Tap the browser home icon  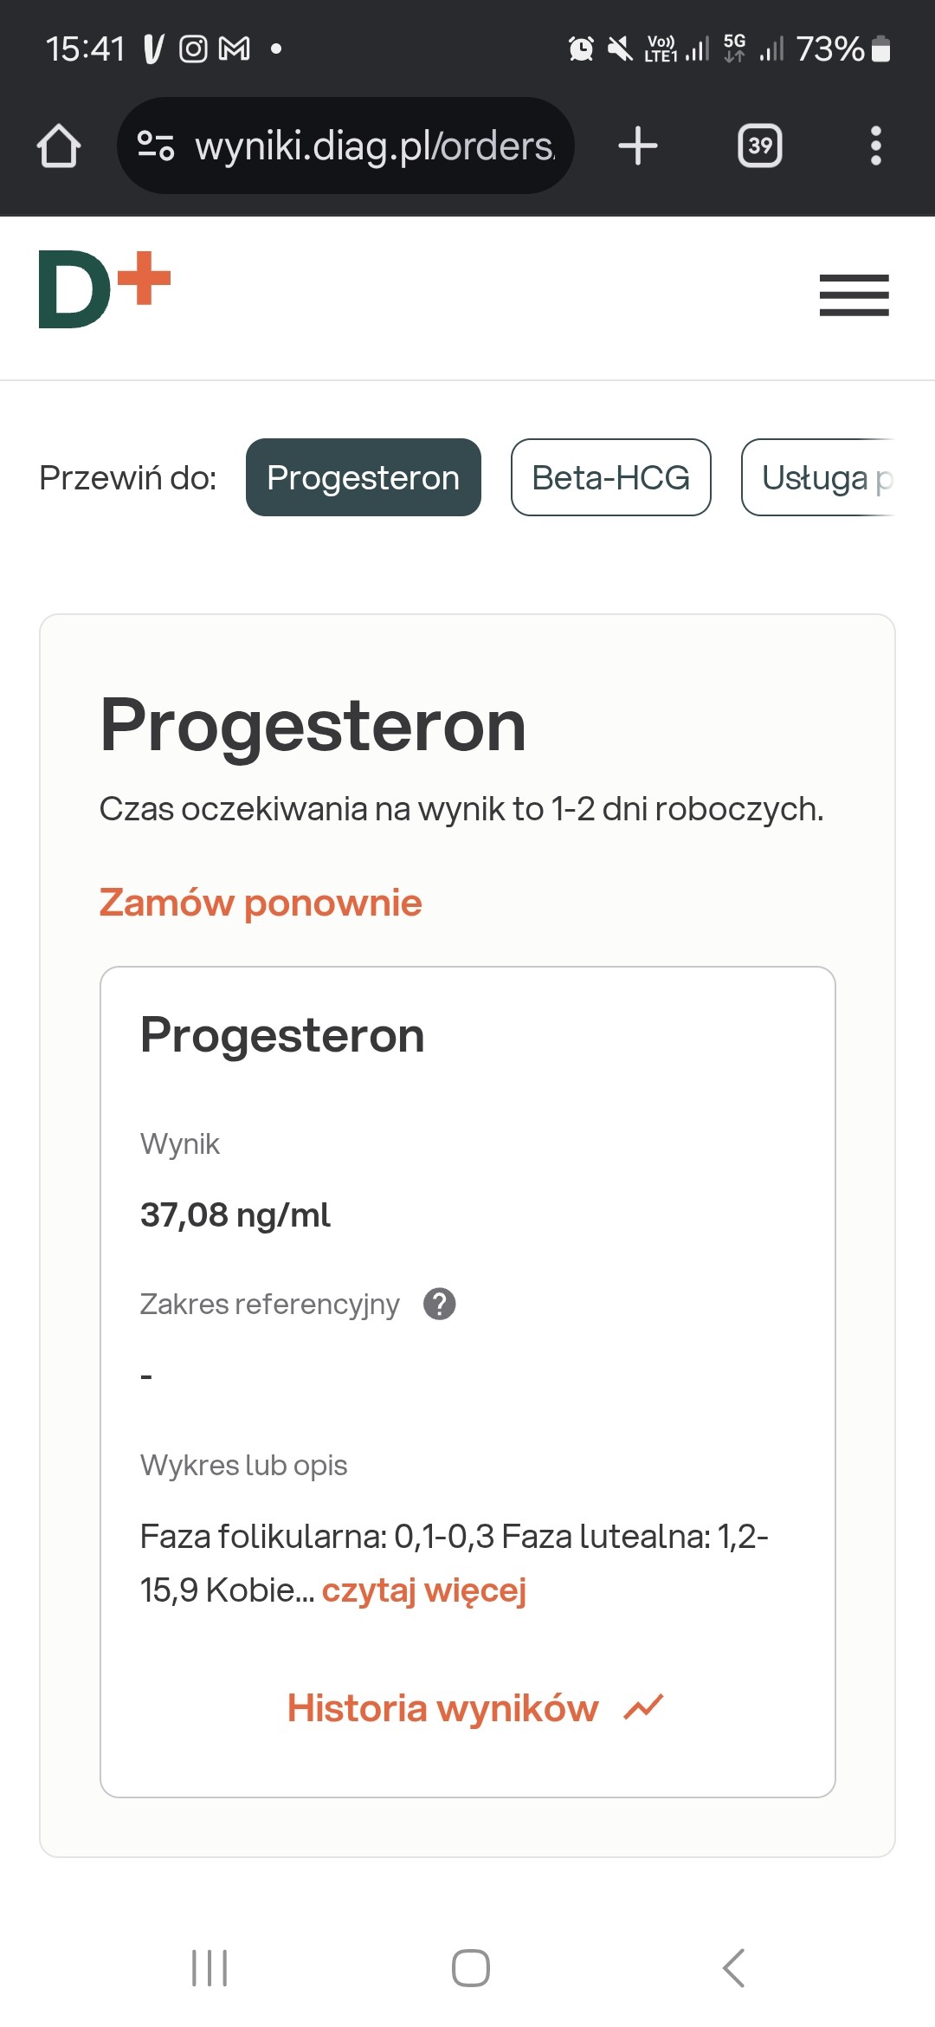coord(59,146)
